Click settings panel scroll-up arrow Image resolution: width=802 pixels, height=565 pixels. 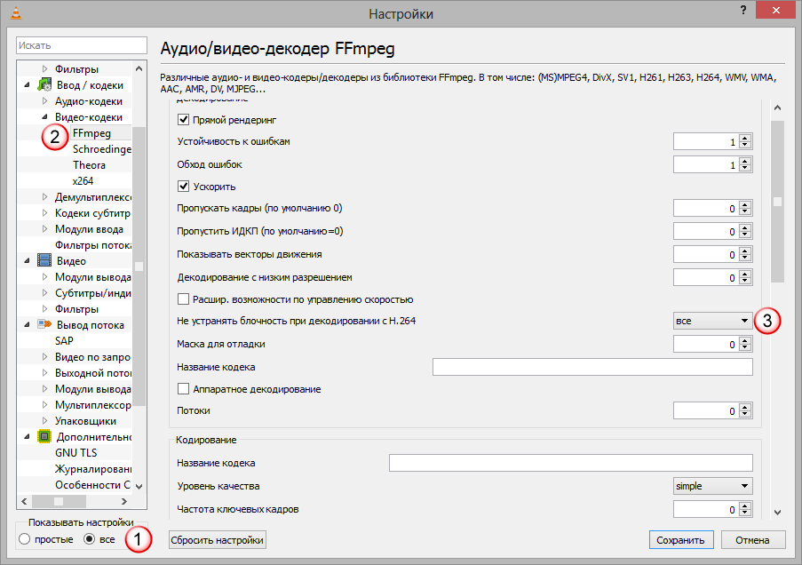pyautogui.click(x=777, y=107)
